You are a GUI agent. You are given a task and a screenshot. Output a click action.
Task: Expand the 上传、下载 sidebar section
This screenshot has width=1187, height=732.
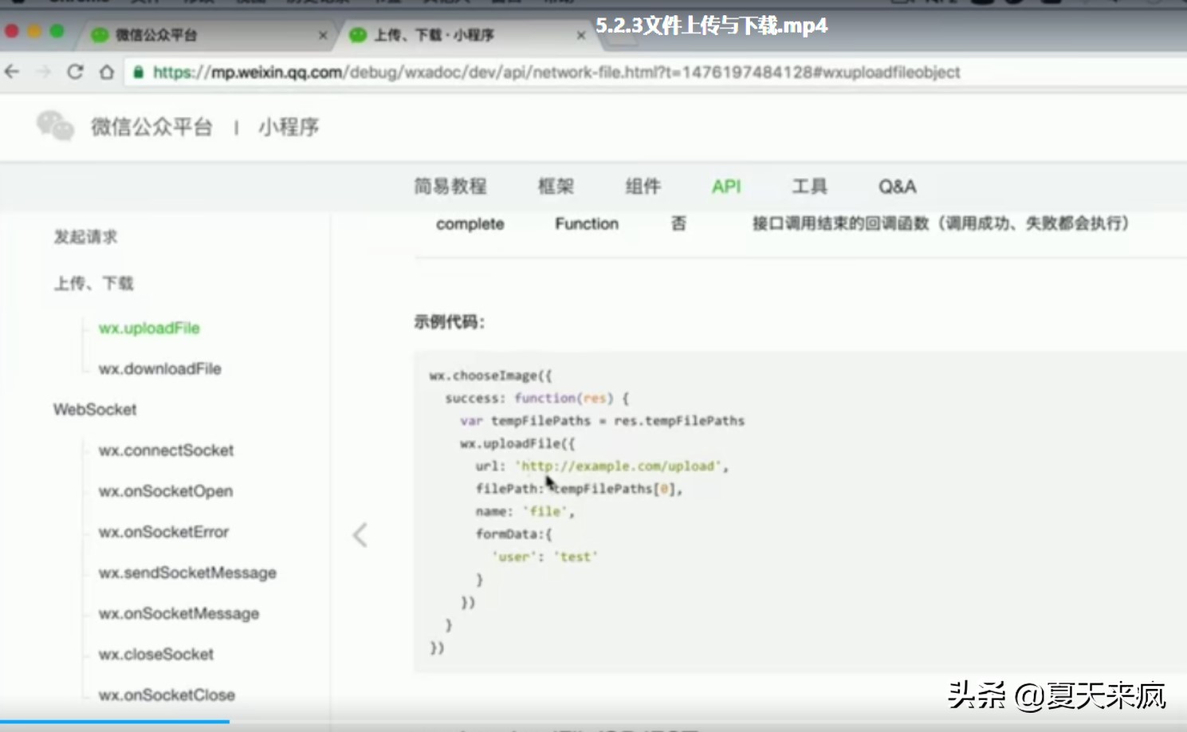(x=93, y=284)
